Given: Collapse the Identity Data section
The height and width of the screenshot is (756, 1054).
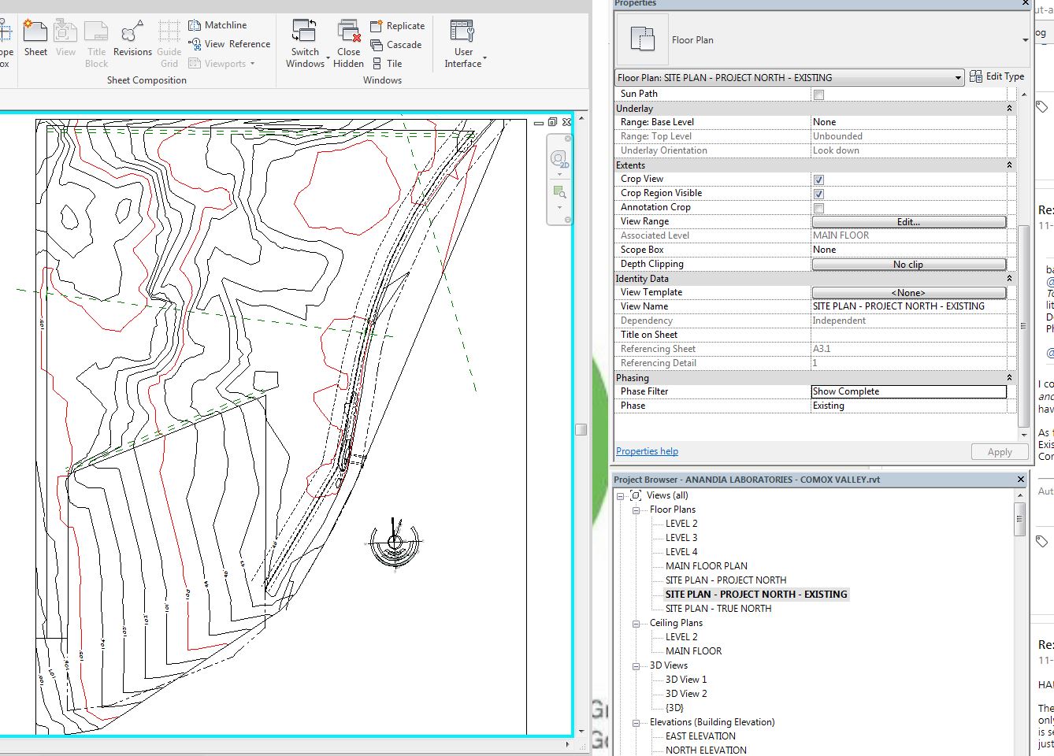Looking at the screenshot, I should (1009, 279).
